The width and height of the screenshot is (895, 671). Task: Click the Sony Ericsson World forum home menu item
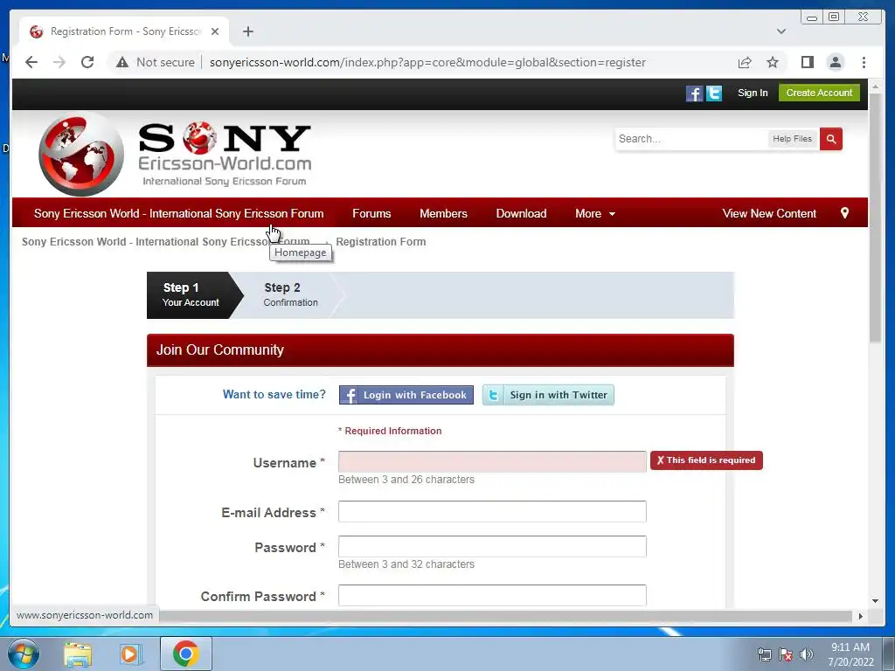[178, 213]
